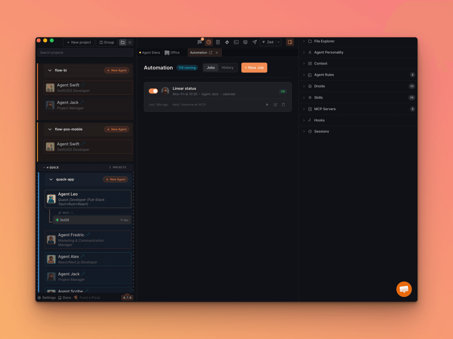Open the Agent Elena tab
453x339 pixels.
150,52
